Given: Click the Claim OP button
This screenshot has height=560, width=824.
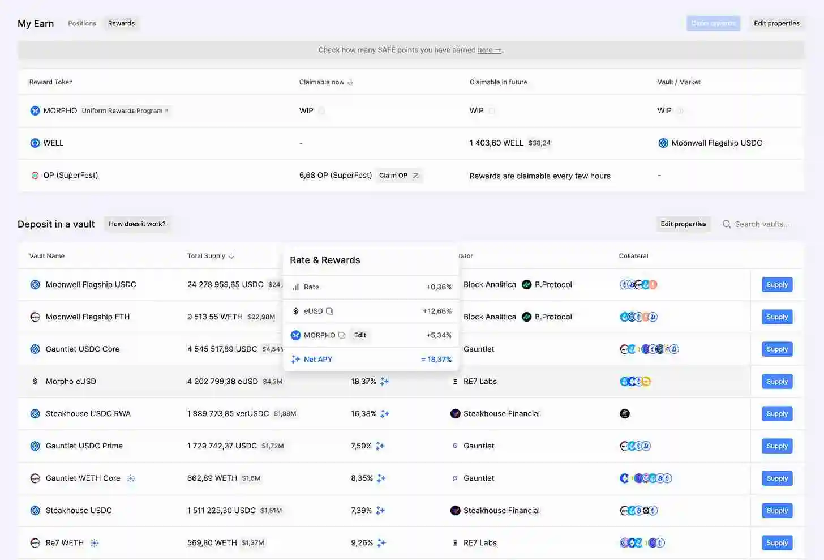Looking at the screenshot, I should pos(399,176).
